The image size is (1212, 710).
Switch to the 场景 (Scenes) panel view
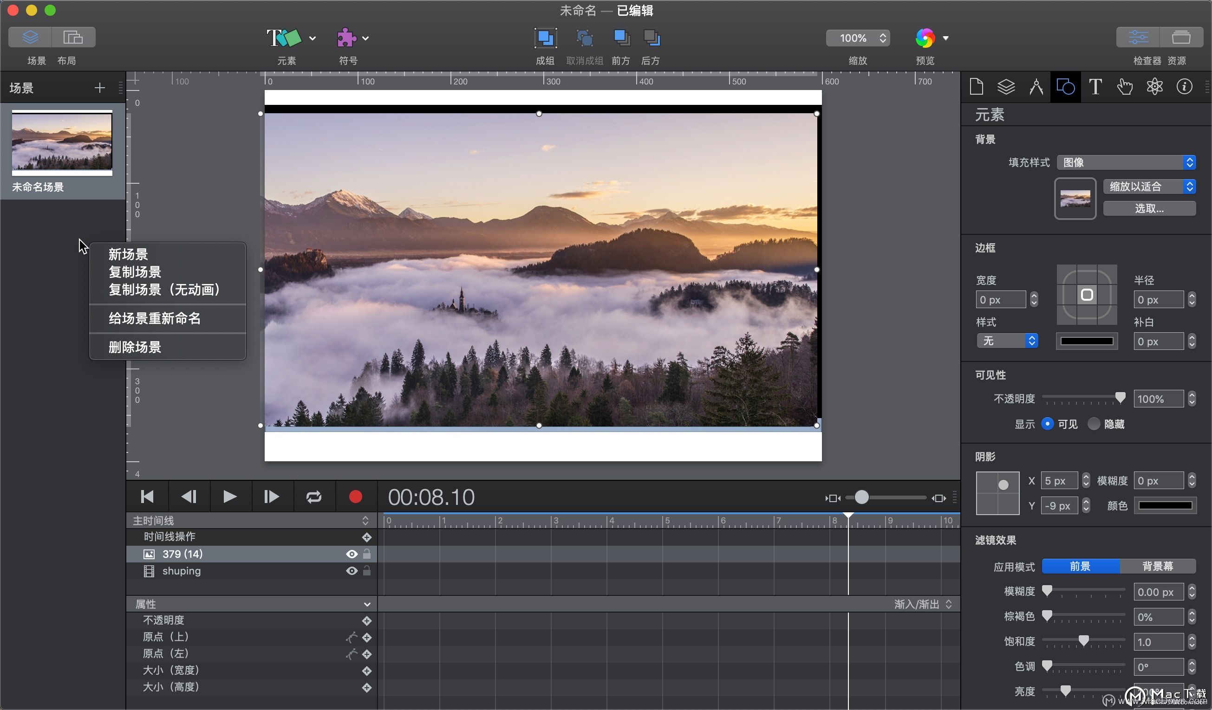coord(30,38)
